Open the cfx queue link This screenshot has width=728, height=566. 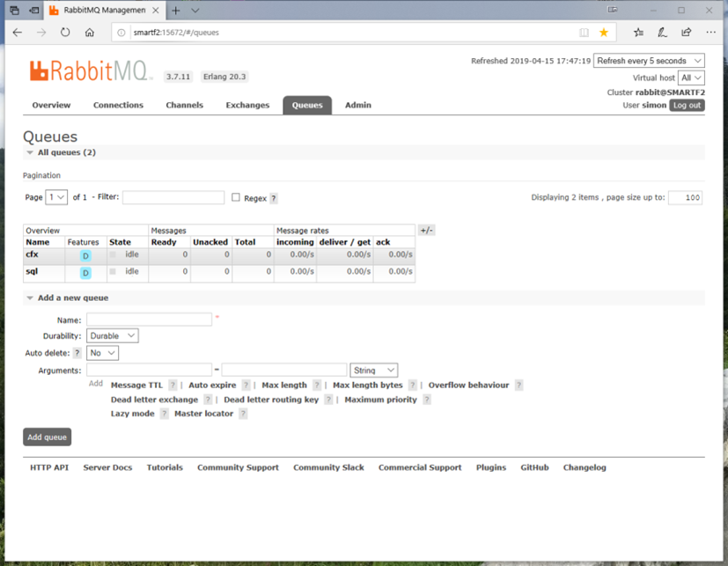tap(32, 254)
